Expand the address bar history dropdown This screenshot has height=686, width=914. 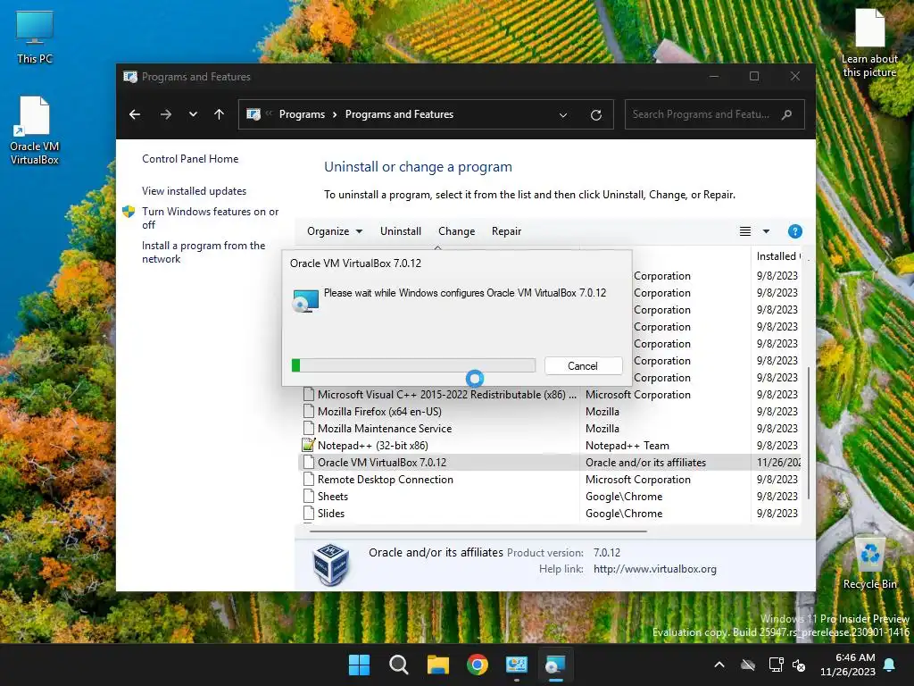tap(563, 115)
